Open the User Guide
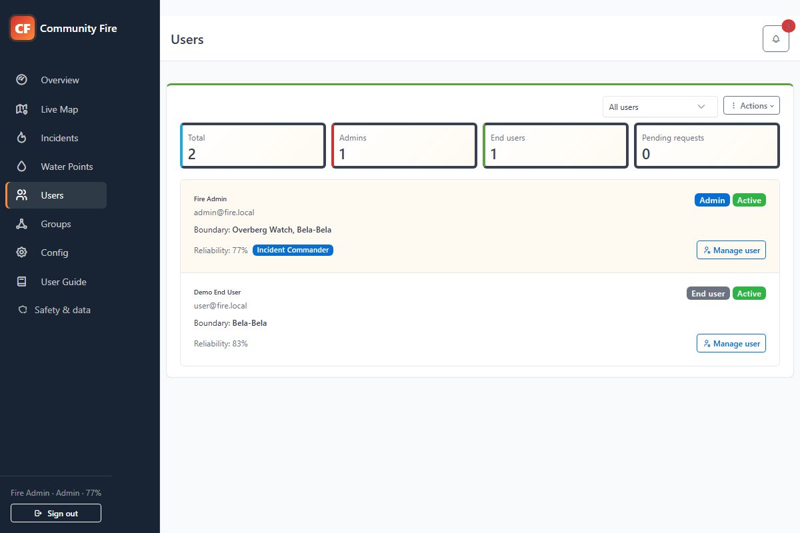The height and width of the screenshot is (533, 800). [56, 282]
